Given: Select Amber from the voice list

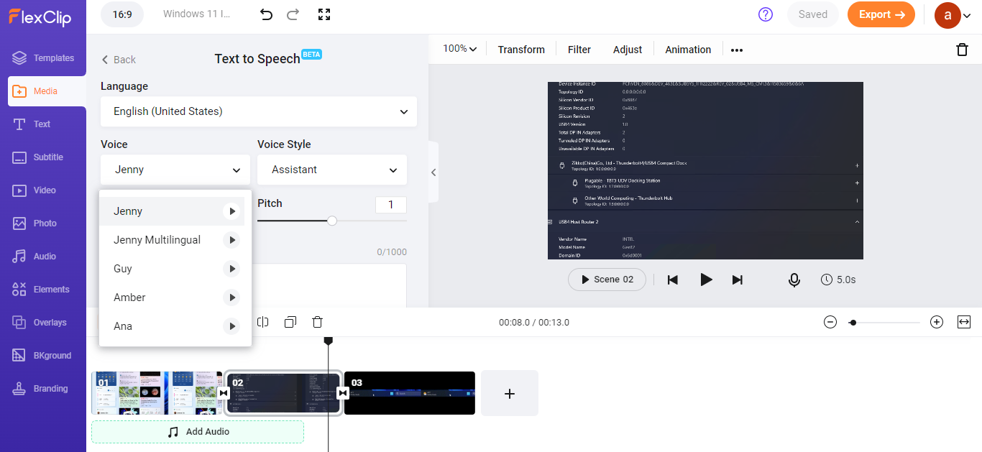Looking at the screenshot, I should pos(130,298).
